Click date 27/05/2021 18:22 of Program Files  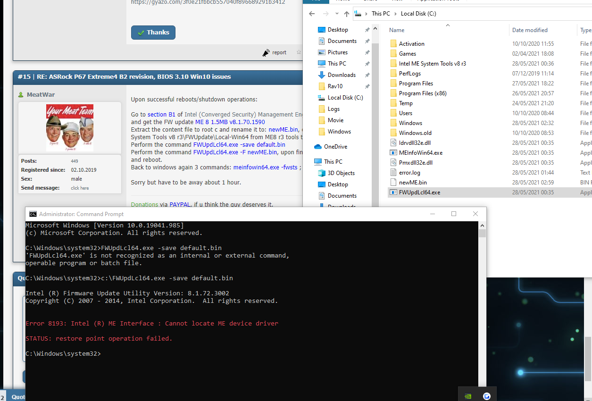coord(533,84)
